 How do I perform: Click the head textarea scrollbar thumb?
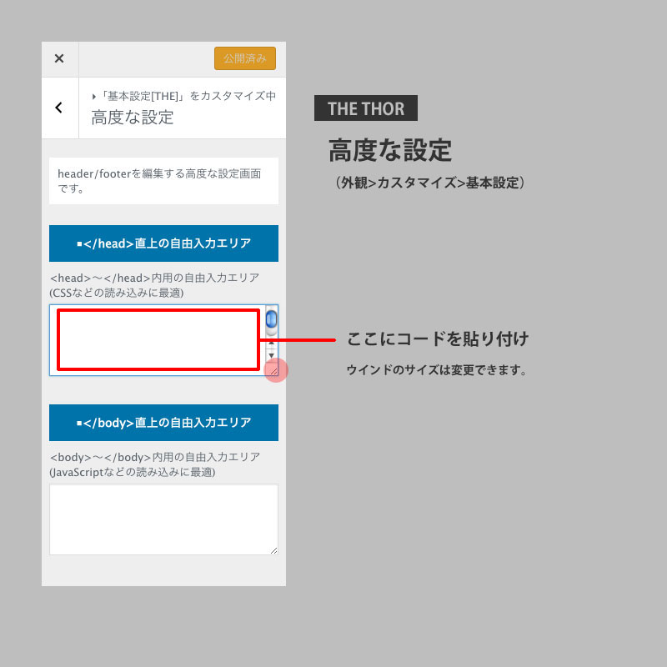click(272, 319)
